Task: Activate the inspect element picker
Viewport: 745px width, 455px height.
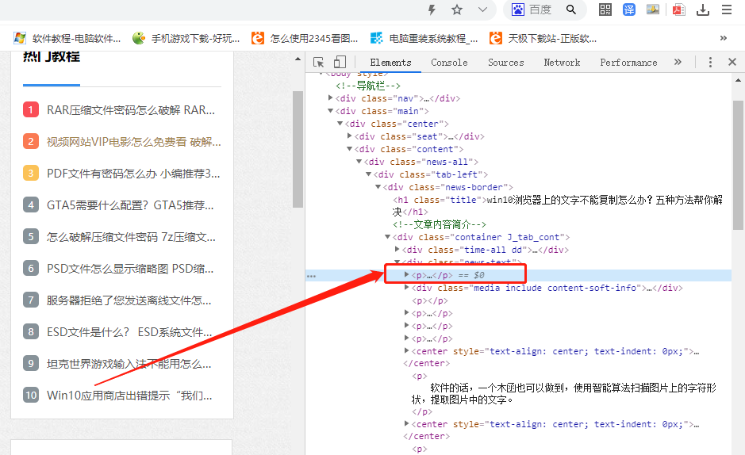Action: (319, 63)
